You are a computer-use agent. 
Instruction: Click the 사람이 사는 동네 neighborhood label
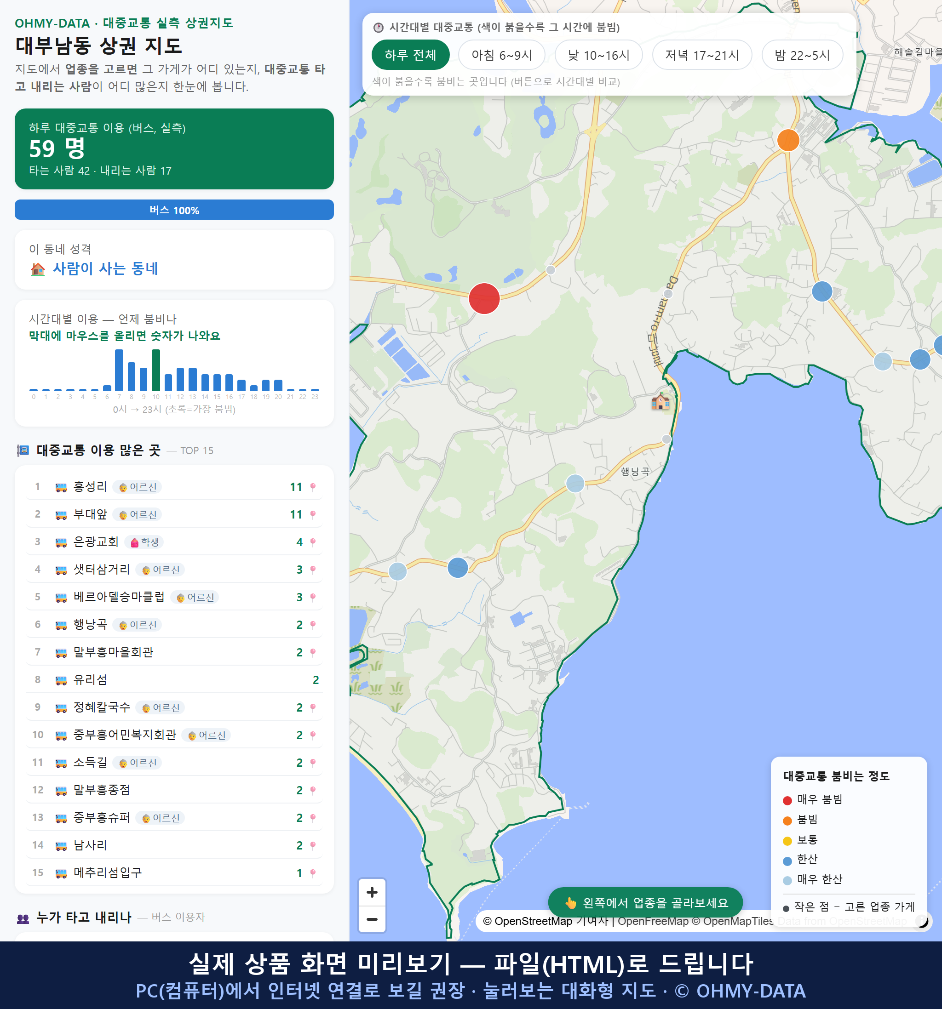click(x=106, y=268)
